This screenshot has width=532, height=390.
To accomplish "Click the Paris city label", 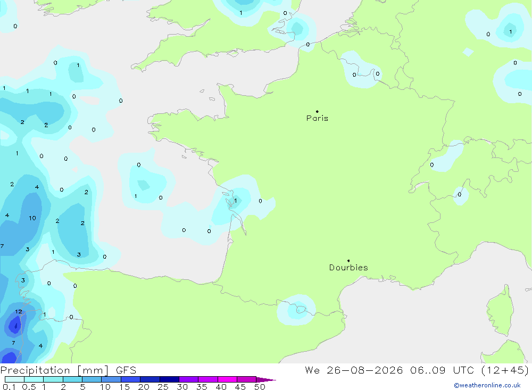I will click(317, 118).
